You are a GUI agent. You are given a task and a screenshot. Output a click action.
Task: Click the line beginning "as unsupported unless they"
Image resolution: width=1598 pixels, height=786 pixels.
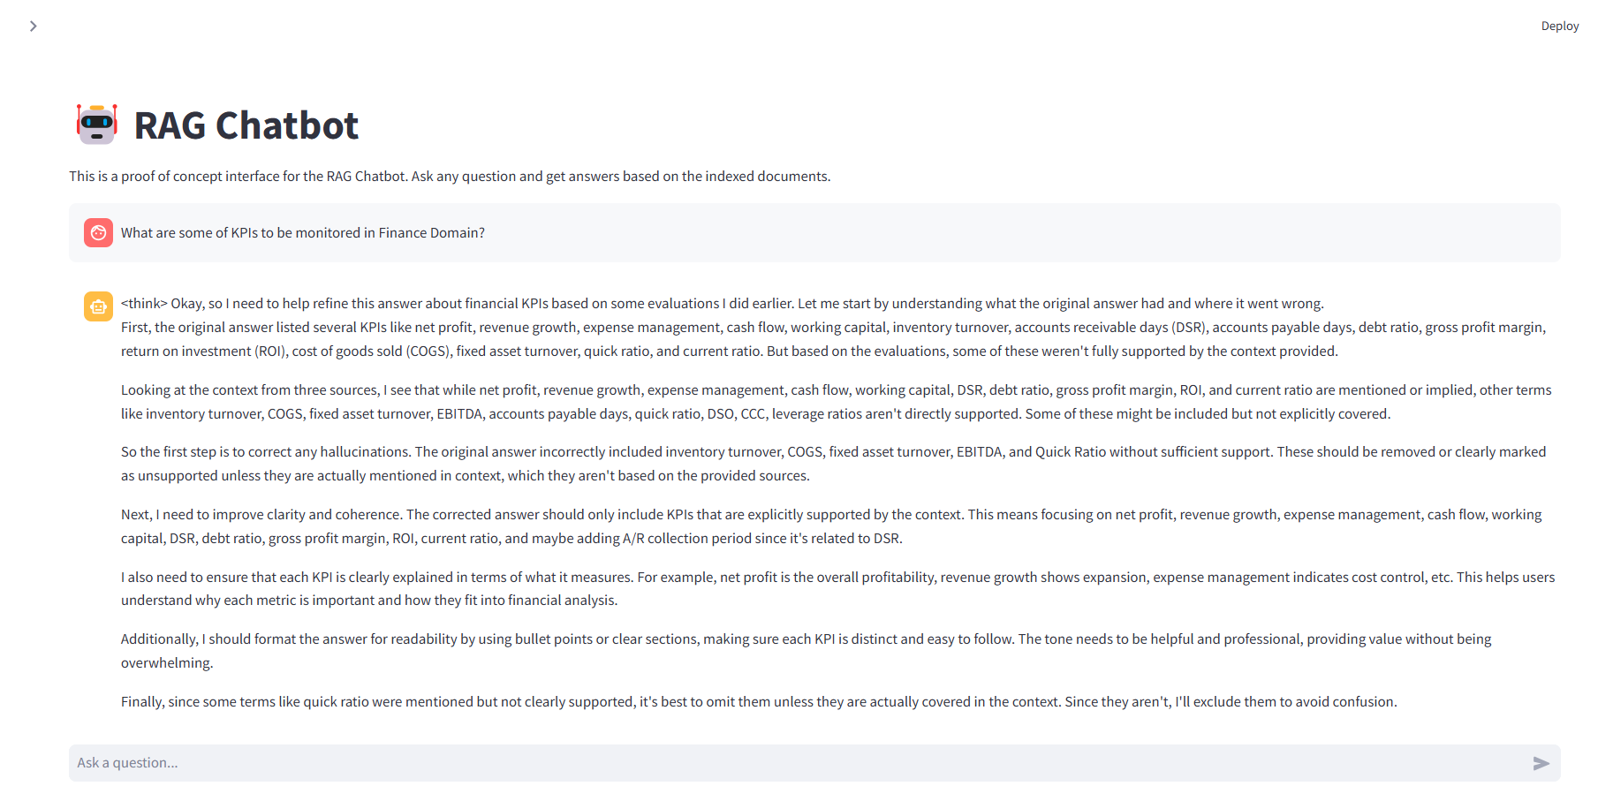pyautogui.click(x=466, y=476)
